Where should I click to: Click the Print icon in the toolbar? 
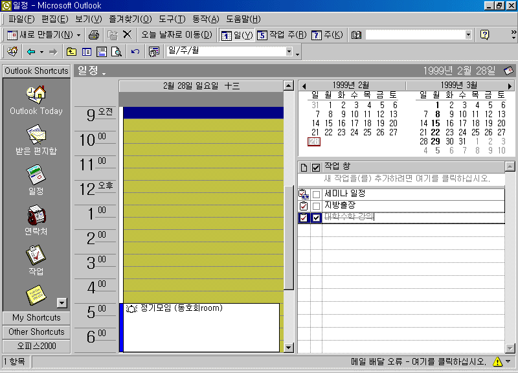coord(94,34)
